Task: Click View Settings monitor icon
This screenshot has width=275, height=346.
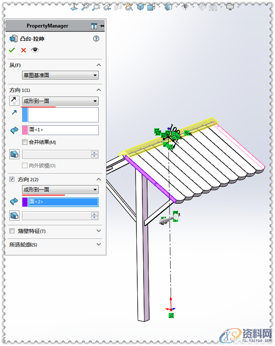Action: click(230, 7)
